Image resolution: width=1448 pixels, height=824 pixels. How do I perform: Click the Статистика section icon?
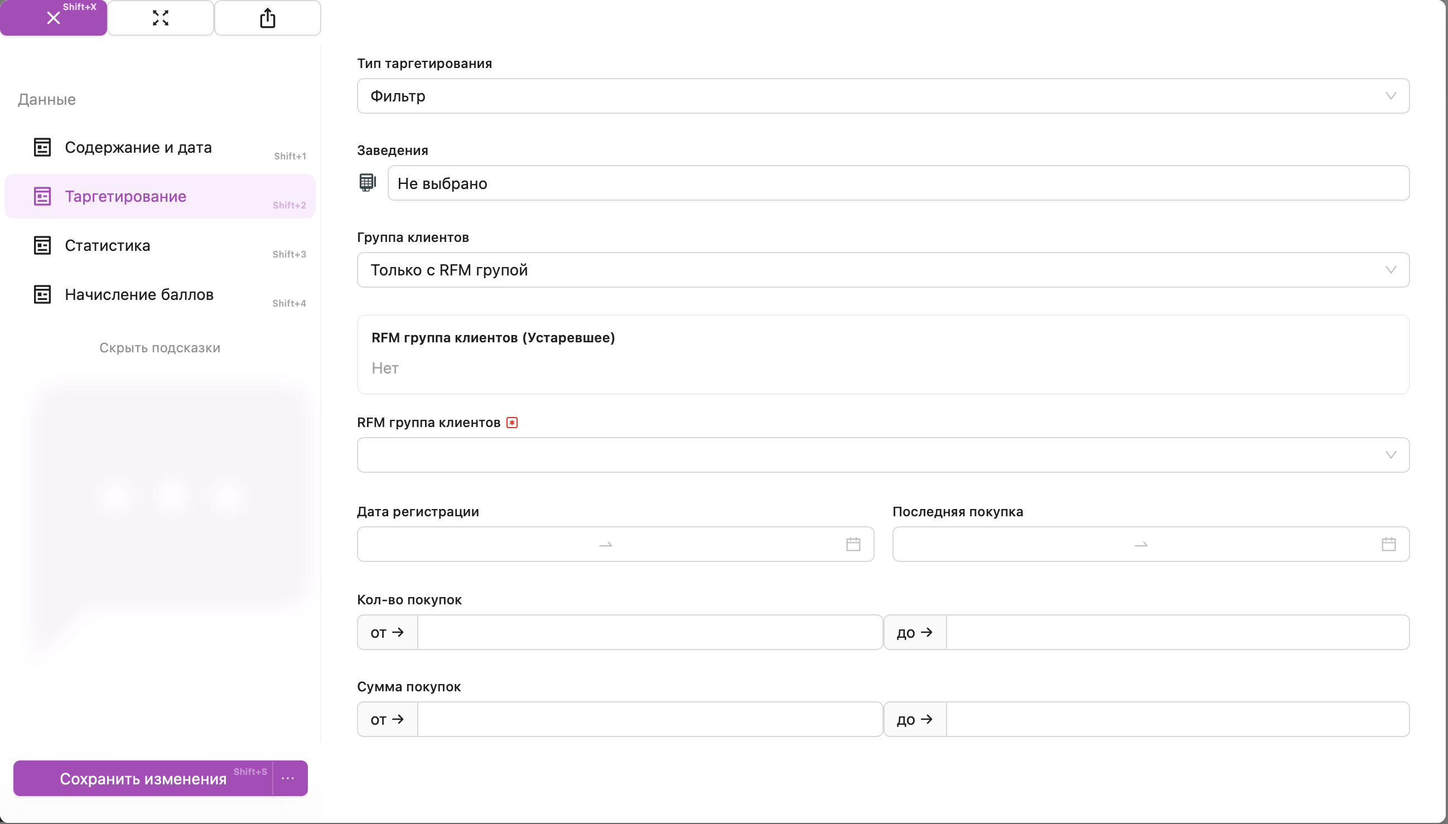pos(42,246)
